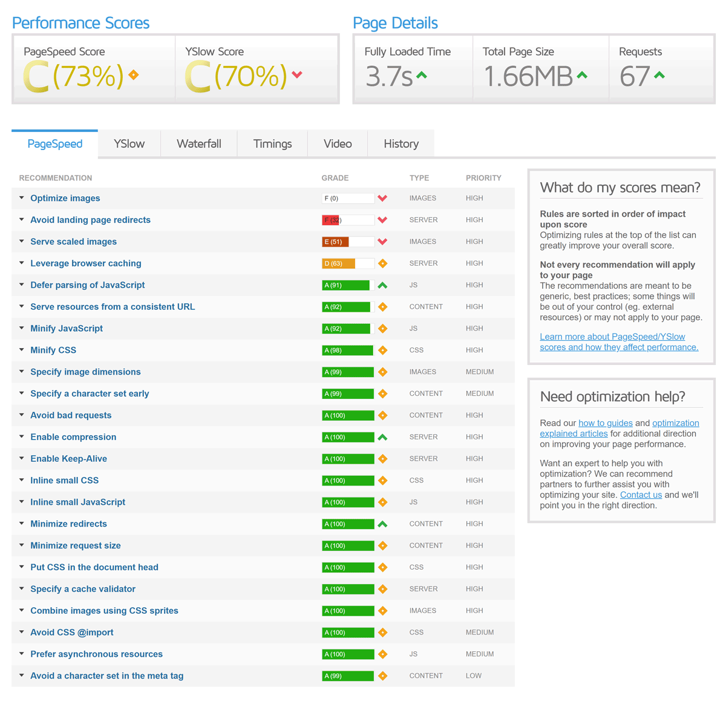Click the green arrow next to Requests count
Screen dimensions: 726x704
click(x=659, y=76)
